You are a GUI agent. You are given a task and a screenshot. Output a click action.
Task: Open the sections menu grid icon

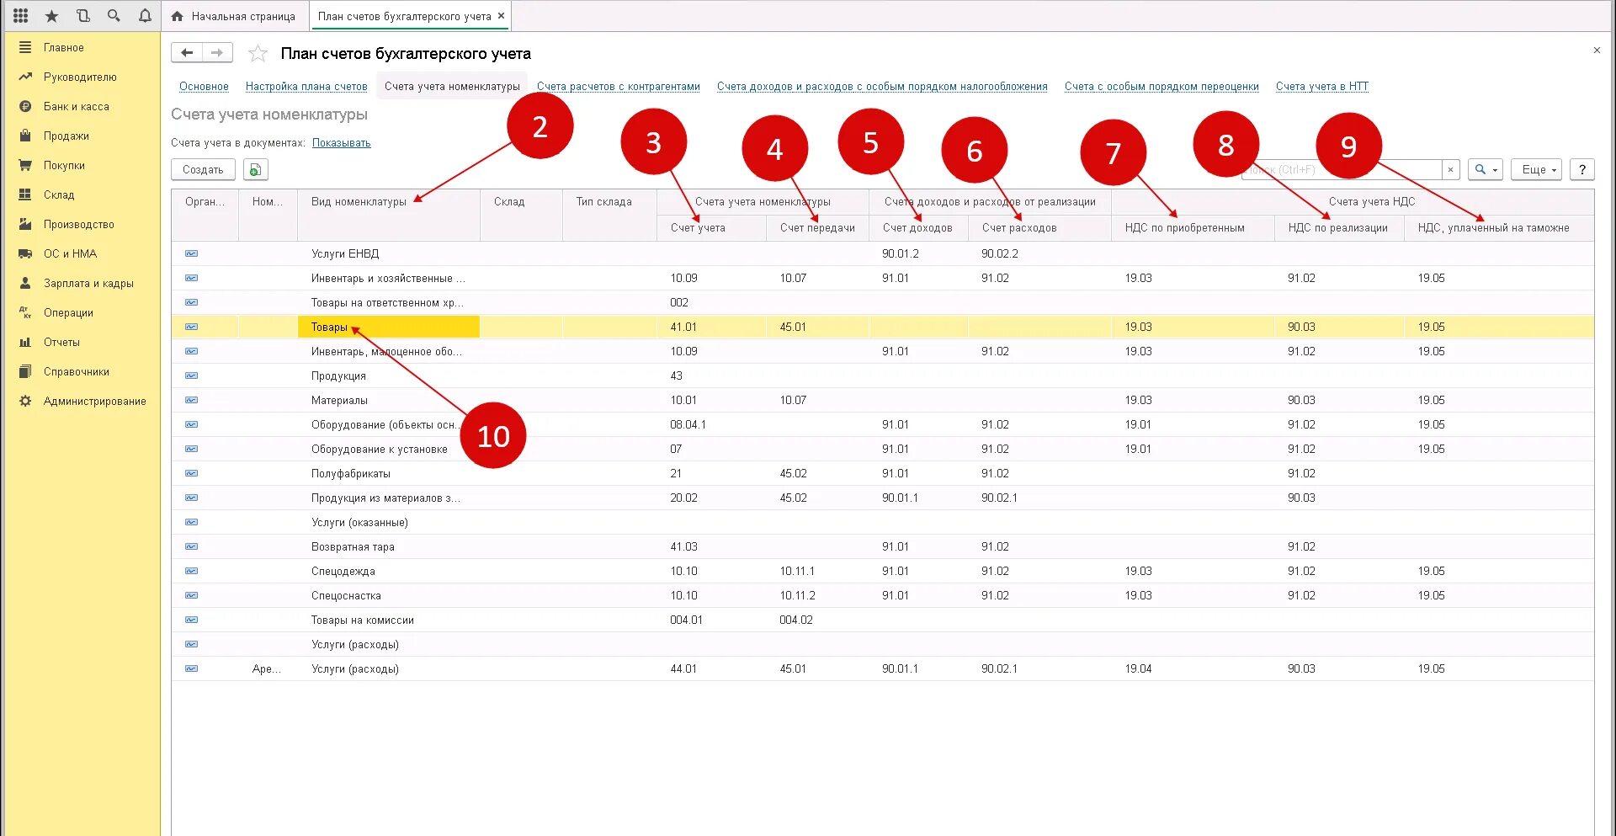point(20,15)
